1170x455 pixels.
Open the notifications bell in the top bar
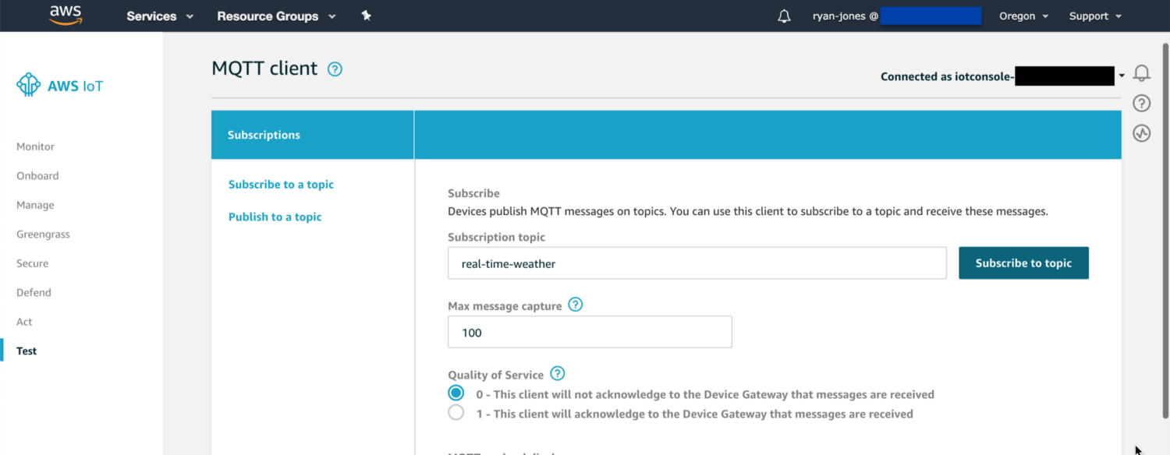coord(784,16)
